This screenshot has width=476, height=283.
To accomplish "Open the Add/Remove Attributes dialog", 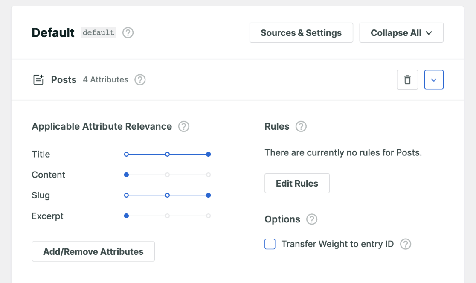I will pos(93,251).
